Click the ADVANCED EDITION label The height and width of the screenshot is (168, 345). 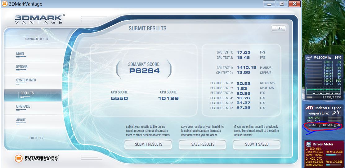pos(36,39)
